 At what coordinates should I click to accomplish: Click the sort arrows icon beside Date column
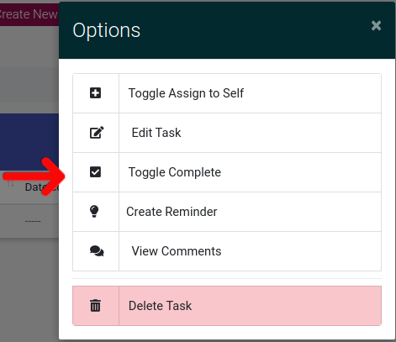11,184
